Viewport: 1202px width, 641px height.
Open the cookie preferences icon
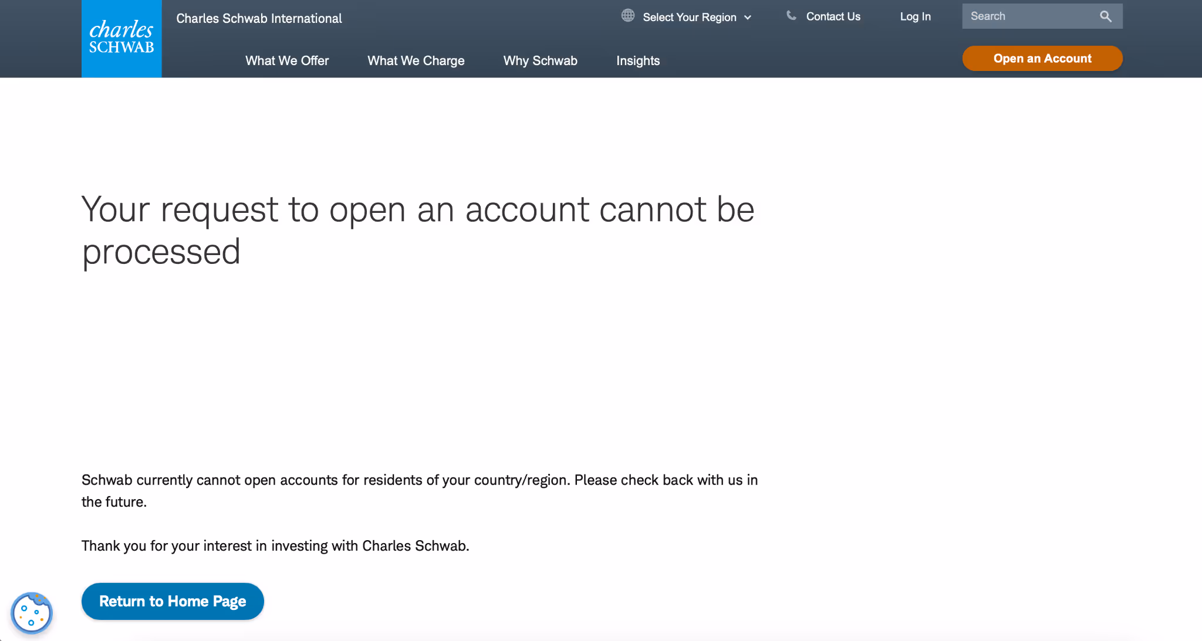[32, 613]
